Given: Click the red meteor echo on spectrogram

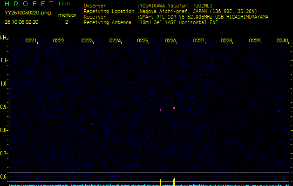Looking at the screenshot, I should [174, 108].
